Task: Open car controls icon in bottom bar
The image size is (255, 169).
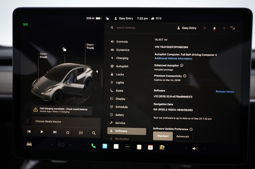Action: coord(29,144)
